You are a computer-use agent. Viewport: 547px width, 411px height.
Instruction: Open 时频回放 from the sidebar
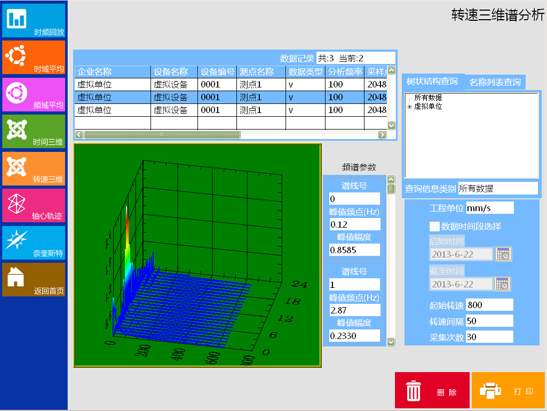(34, 21)
